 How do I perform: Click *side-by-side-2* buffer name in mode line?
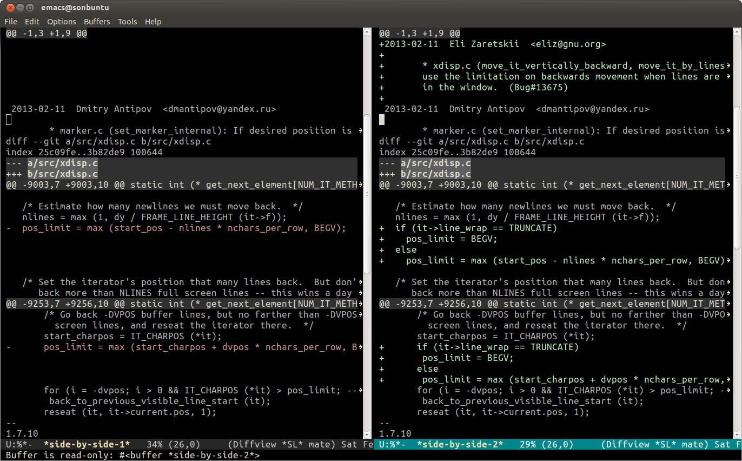coord(460,445)
